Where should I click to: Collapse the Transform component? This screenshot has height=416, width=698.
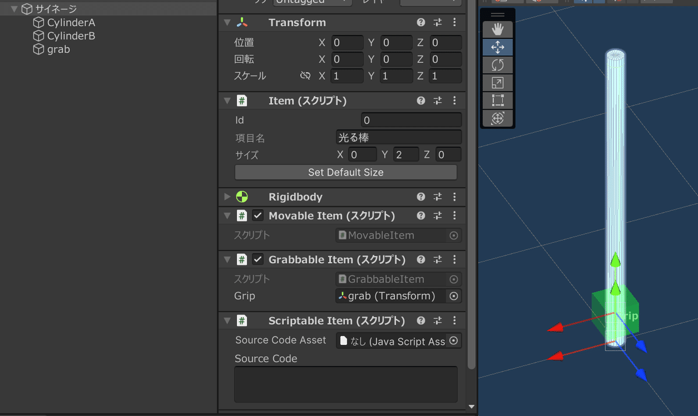(x=227, y=23)
